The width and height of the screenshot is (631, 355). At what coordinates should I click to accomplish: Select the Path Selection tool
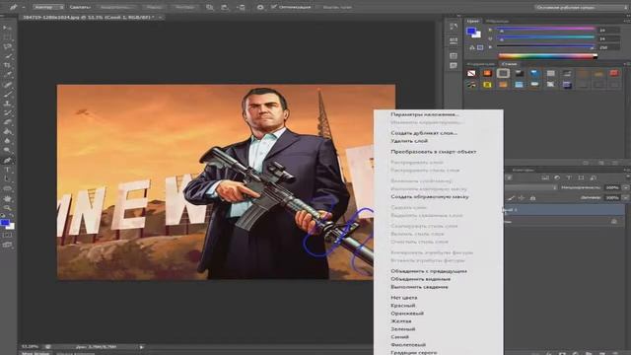pyautogui.click(x=7, y=178)
